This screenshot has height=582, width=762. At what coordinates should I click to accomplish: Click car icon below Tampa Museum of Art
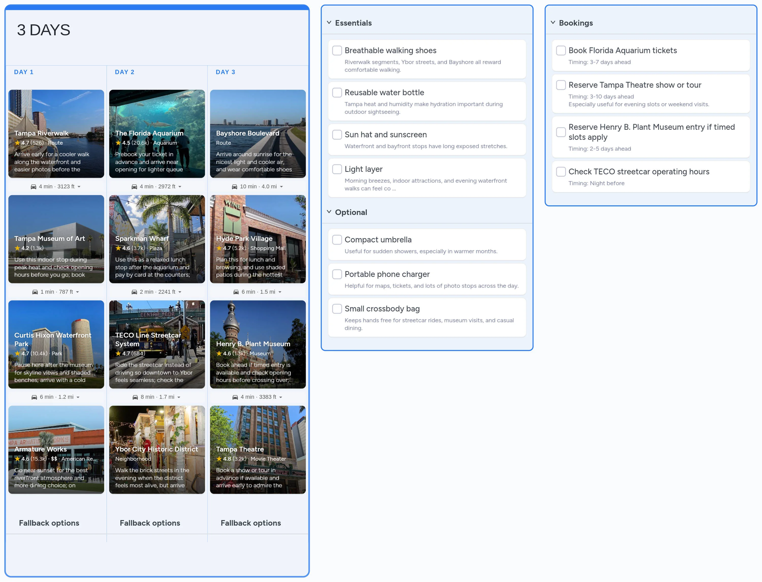pyautogui.click(x=35, y=292)
